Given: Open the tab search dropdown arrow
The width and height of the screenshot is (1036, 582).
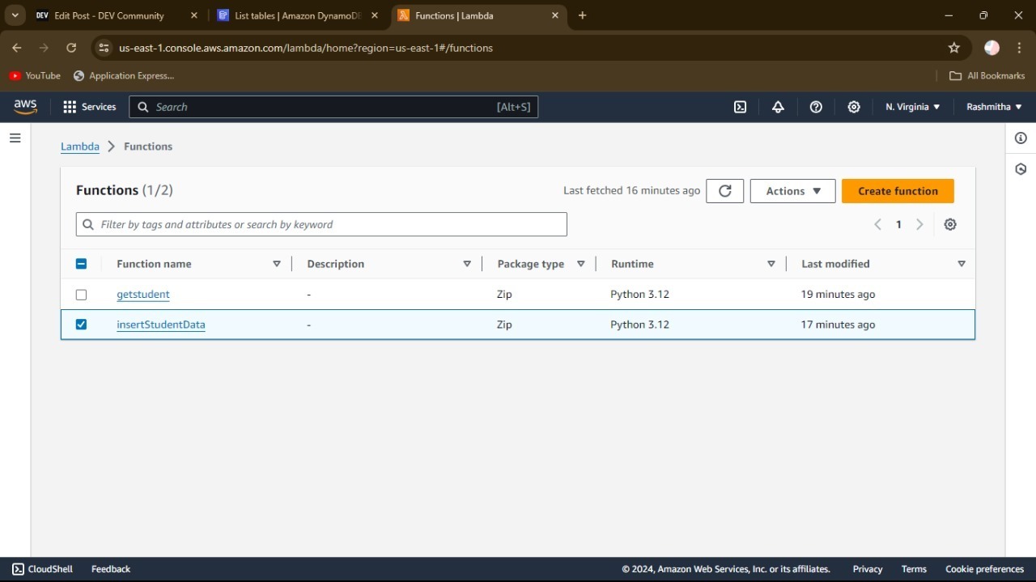Looking at the screenshot, I should click(15, 15).
